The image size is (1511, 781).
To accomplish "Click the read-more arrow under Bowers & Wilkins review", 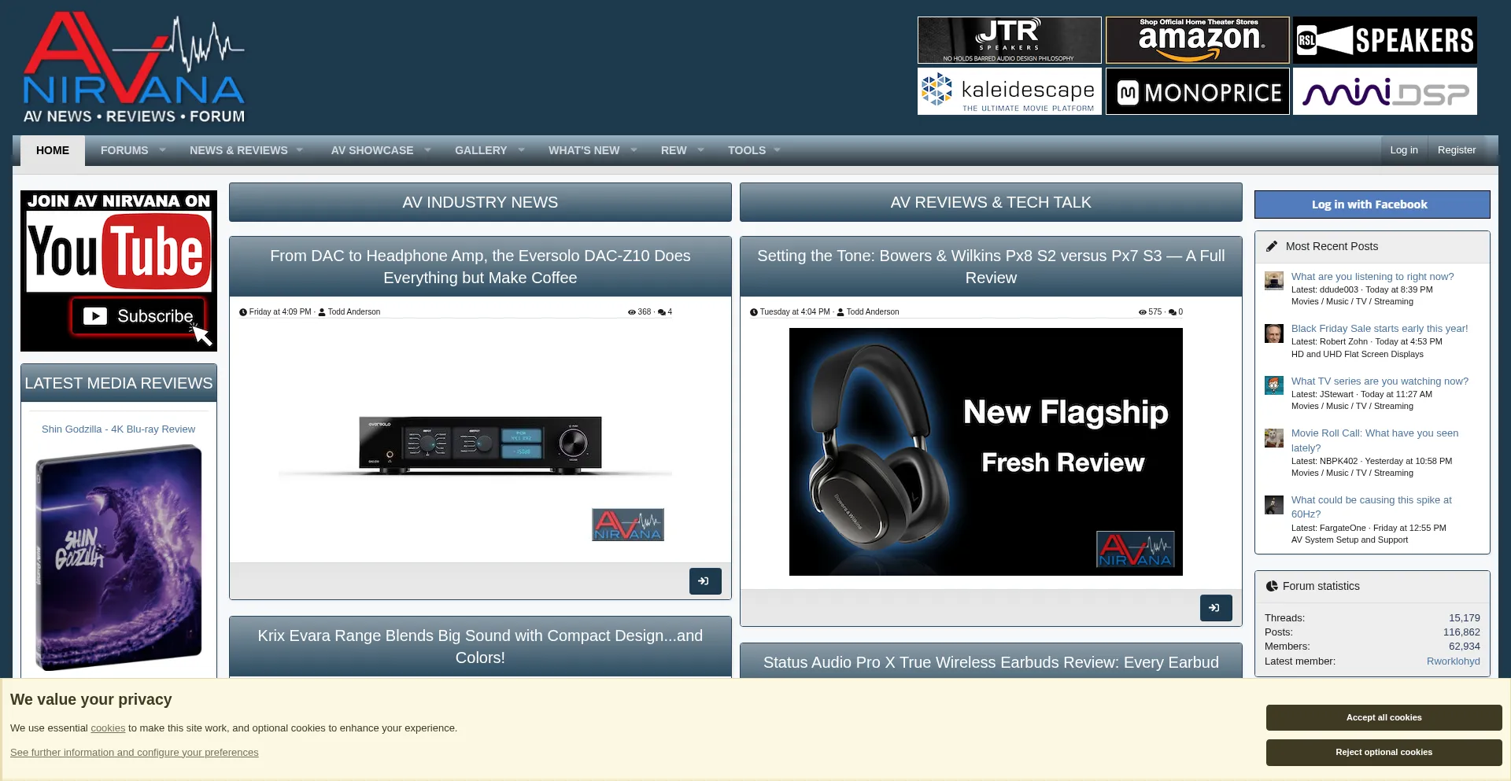I will tap(1215, 608).
